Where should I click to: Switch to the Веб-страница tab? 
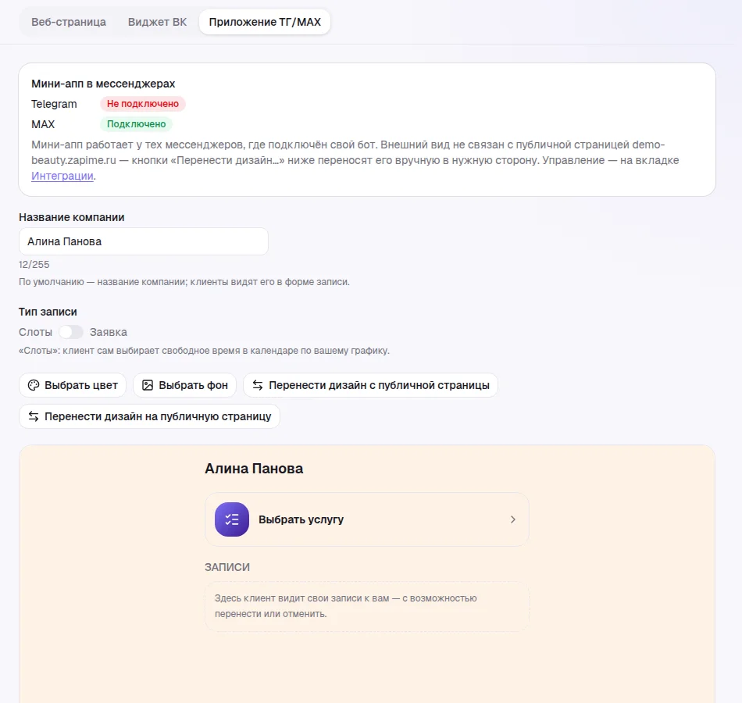click(69, 22)
